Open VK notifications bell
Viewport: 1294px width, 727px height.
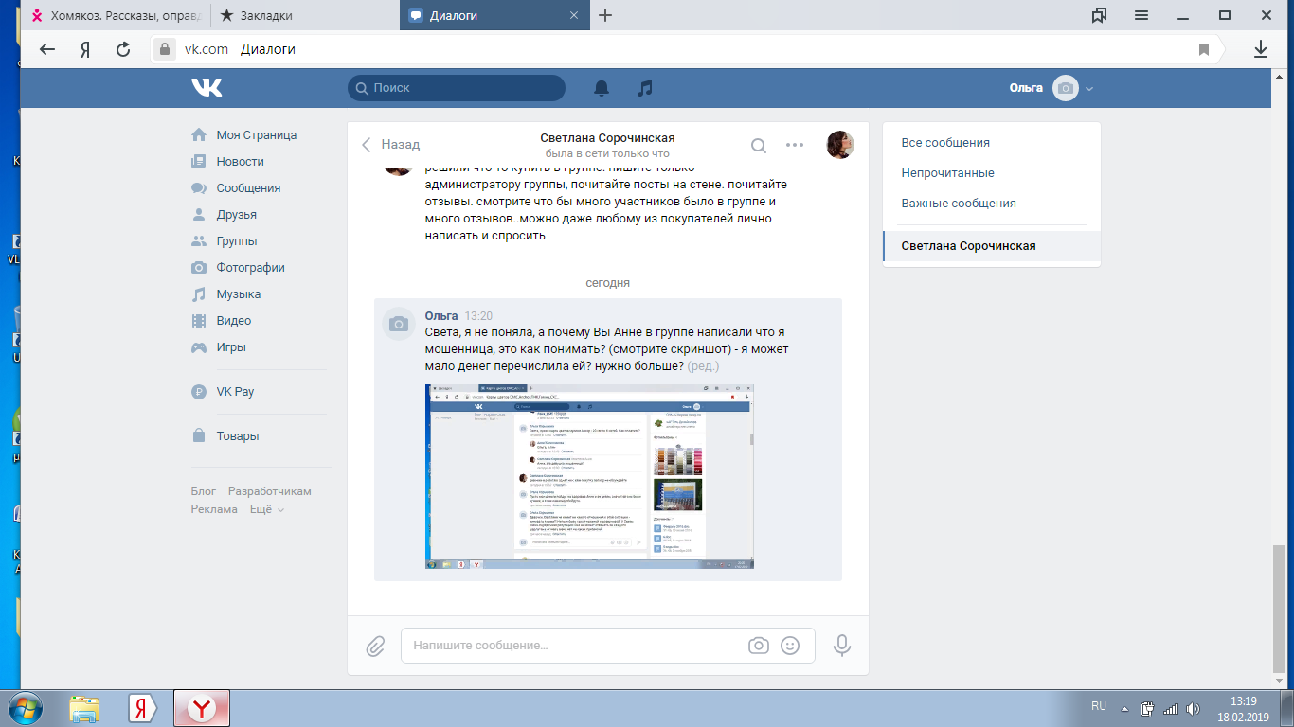pyautogui.click(x=602, y=88)
